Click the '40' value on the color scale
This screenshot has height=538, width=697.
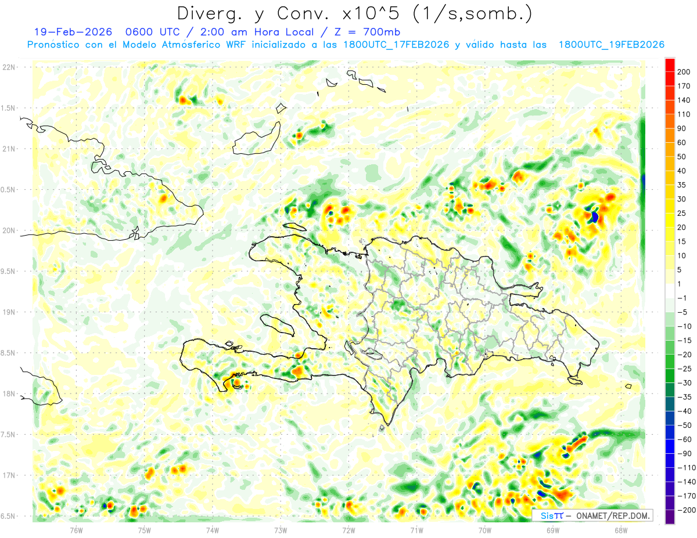(681, 171)
